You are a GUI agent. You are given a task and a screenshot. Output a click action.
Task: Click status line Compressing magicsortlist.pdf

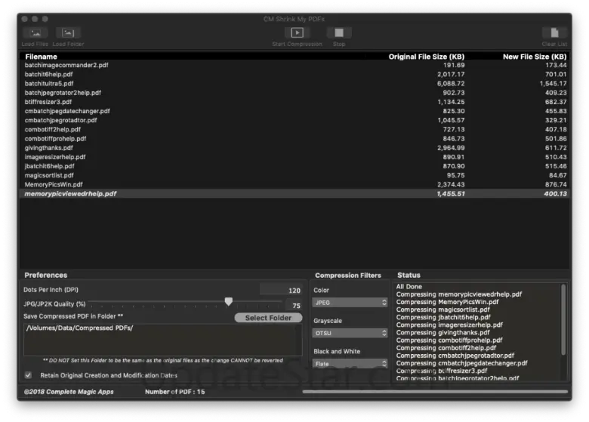[443, 310]
